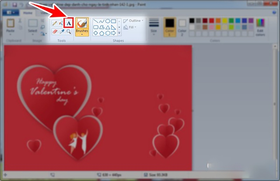This screenshot has height=181, width=280.
Task: Choose the pink rose color swatch
Action: [x=212, y=27]
